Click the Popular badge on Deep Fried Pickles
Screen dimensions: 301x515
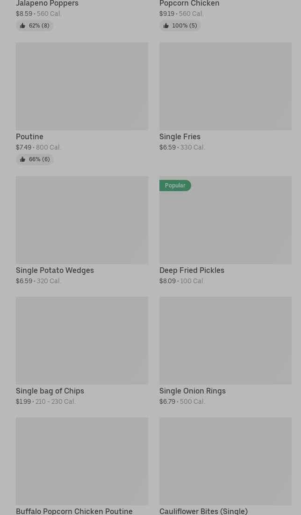[175, 186]
